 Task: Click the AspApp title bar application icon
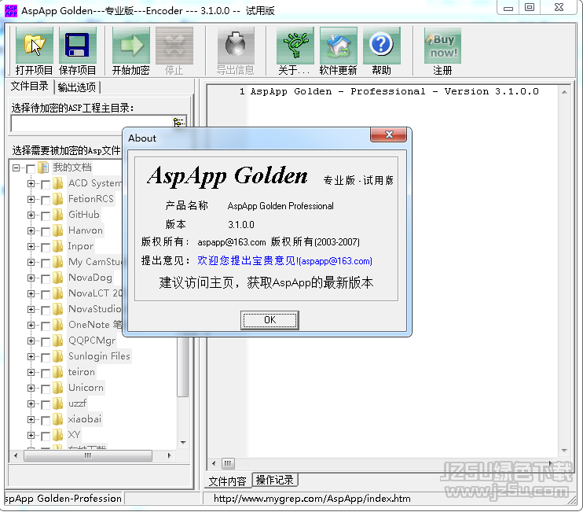(11, 11)
